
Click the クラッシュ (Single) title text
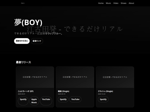[x=106, y=91]
